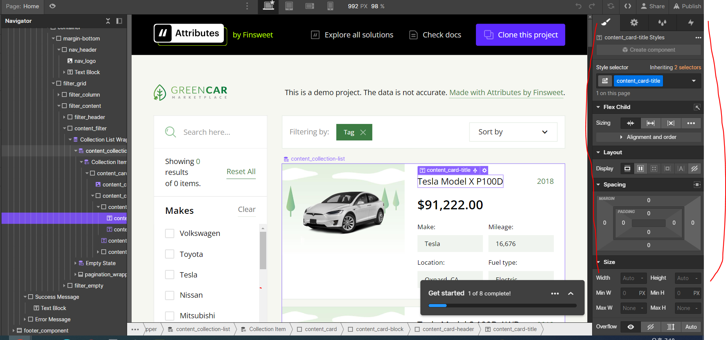This screenshot has width=726, height=340.
Task: Pin the Navigator panel
Action: [x=119, y=21]
